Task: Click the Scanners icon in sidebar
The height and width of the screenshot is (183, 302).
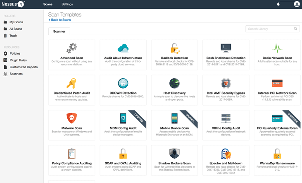Action: click(5, 74)
